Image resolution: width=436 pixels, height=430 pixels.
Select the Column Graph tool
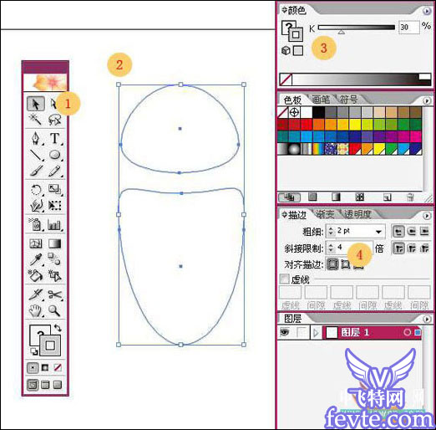point(54,224)
